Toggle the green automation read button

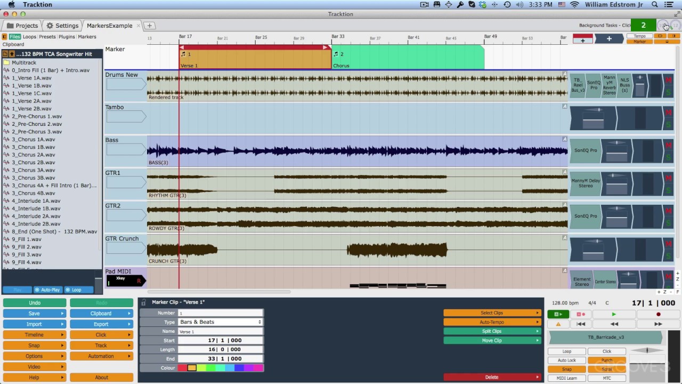[x=558, y=315]
